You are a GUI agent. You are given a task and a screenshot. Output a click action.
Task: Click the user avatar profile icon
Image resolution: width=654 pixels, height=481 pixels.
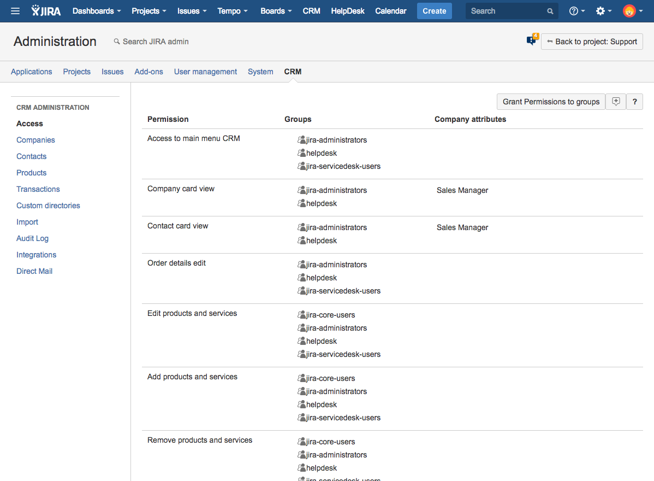[629, 11]
